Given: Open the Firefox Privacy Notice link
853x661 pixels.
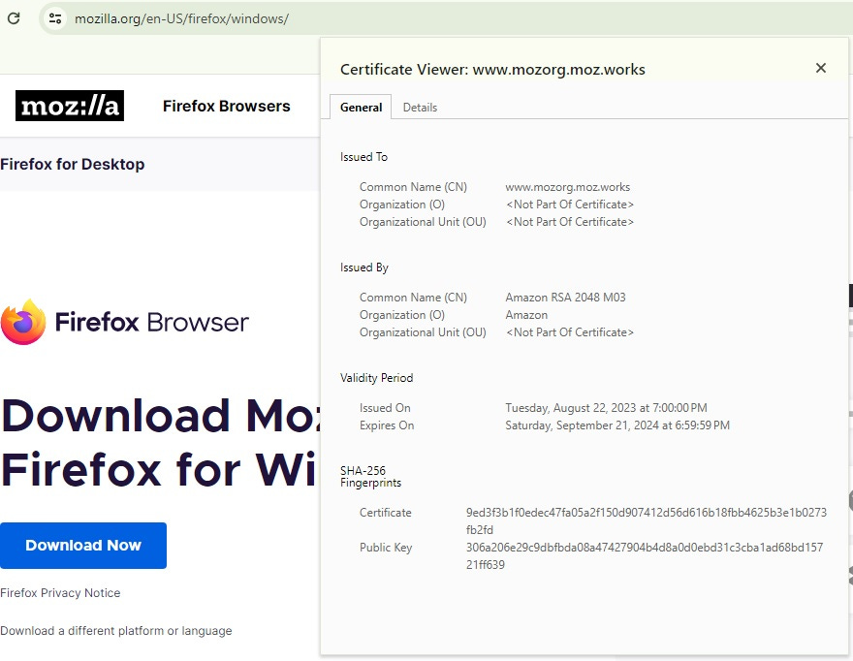Looking at the screenshot, I should [60, 593].
